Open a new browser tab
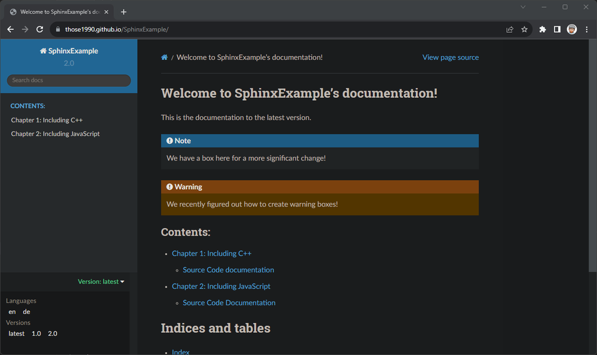The height and width of the screenshot is (355, 597). (124, 12)
